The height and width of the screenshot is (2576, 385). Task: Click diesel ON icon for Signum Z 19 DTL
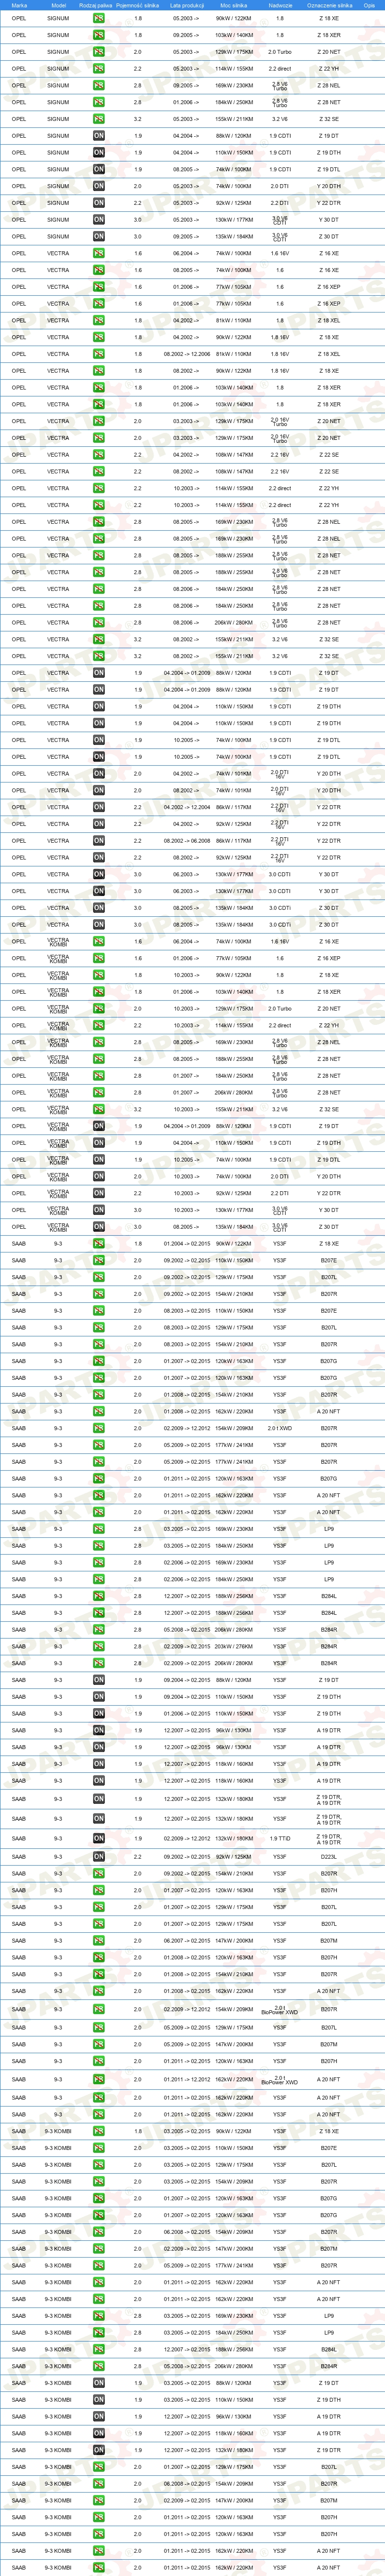[99, 169]
